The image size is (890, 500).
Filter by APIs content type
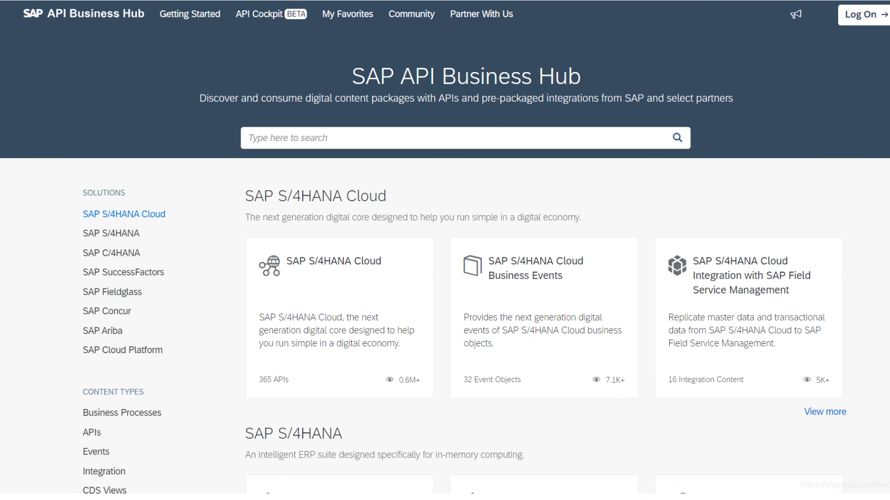[x=92, y=432]
